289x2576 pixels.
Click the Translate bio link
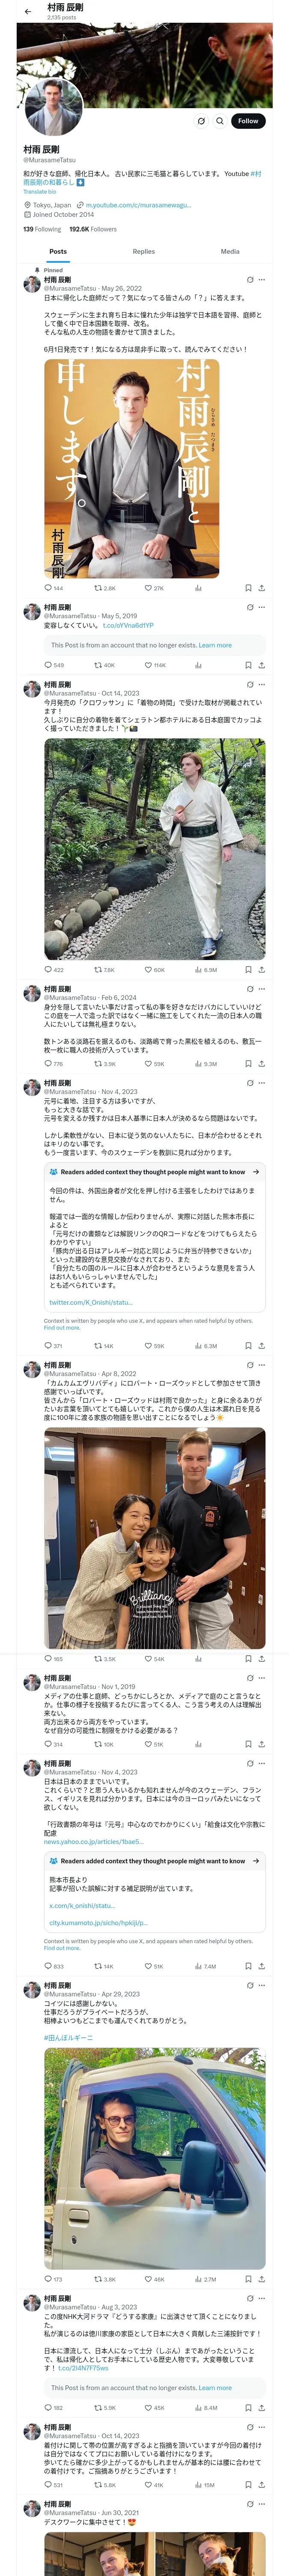pyautogui.click(x=40, y=192)
